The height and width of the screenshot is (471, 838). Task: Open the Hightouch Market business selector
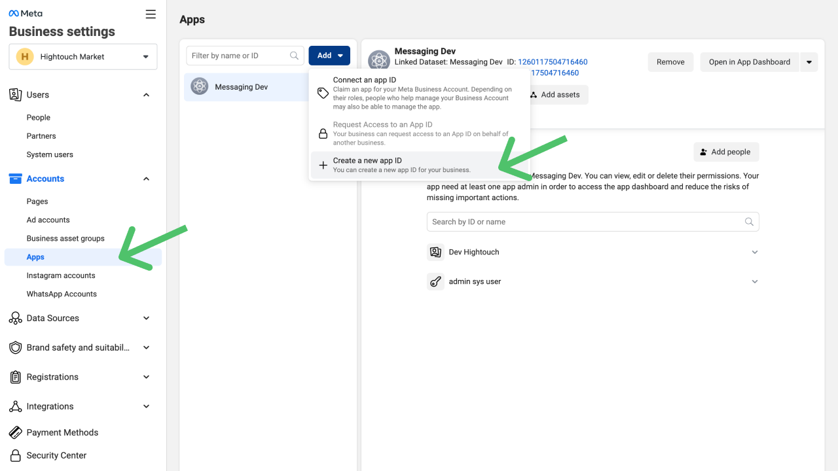click(83, 57)
